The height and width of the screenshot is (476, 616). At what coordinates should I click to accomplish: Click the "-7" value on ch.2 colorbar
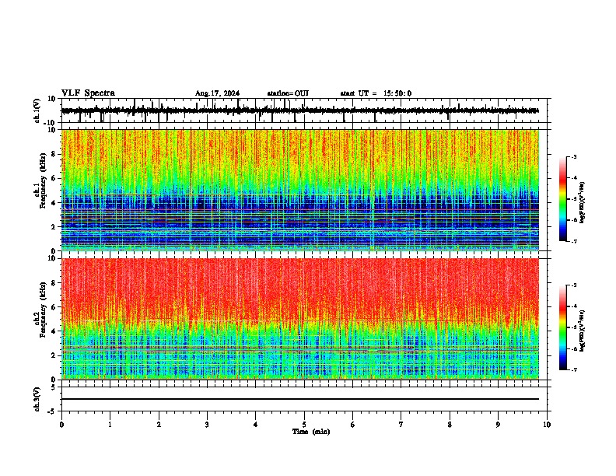pos(573,369)
